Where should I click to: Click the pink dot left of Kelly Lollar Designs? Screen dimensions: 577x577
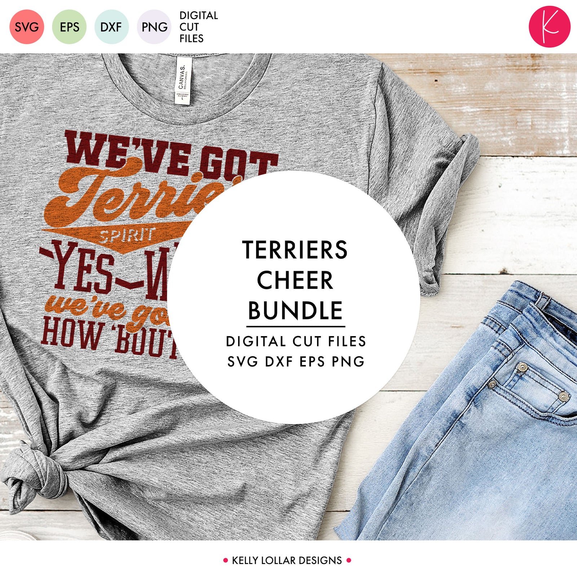click(226, 560)
